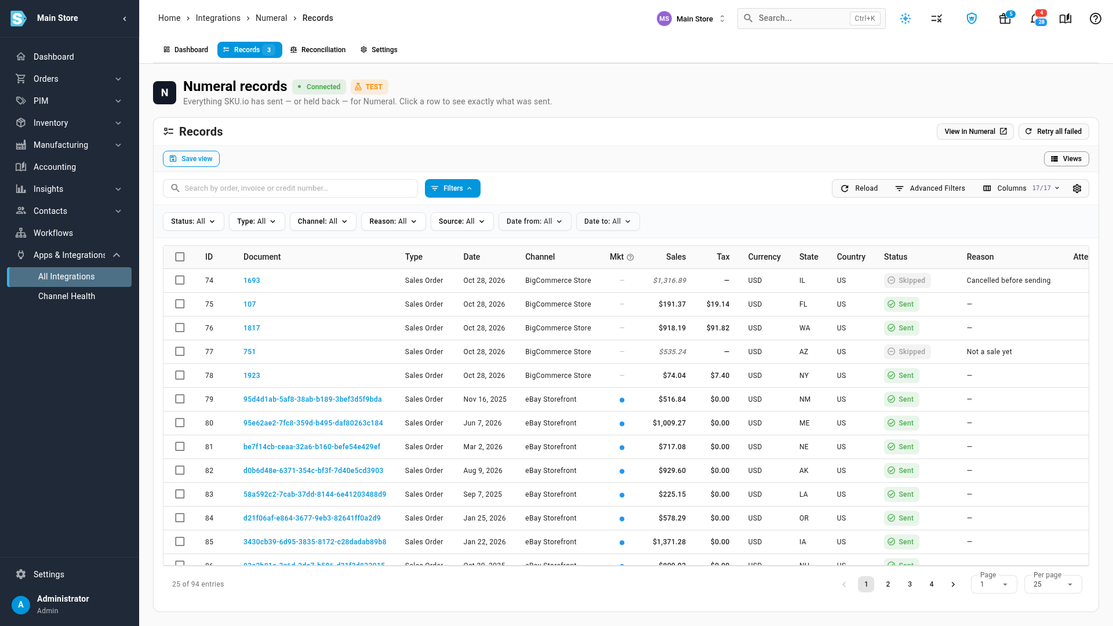
Task: Open the AI assistant sparkle icon
Action: click(905, 19)
